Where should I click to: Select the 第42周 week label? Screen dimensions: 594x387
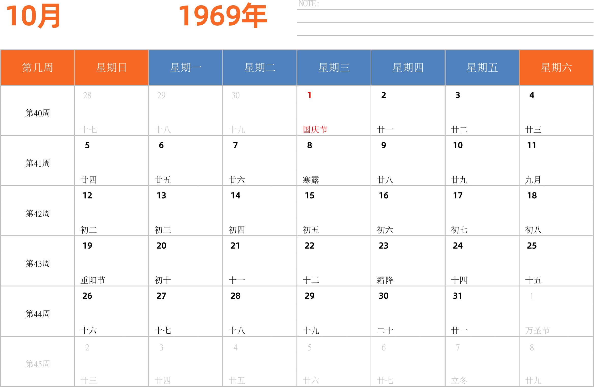[38, 214]
